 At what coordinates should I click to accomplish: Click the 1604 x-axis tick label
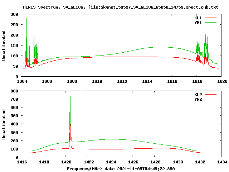22,81
